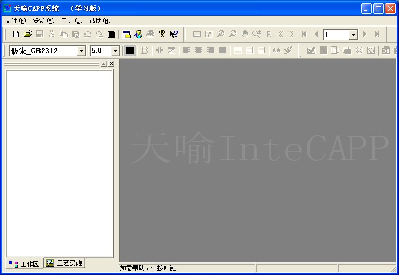Image resolution: width=399 pixels, height=275 pixels.
Task: Set vertical alignment to bottom
Action: [x=261, y=50]
